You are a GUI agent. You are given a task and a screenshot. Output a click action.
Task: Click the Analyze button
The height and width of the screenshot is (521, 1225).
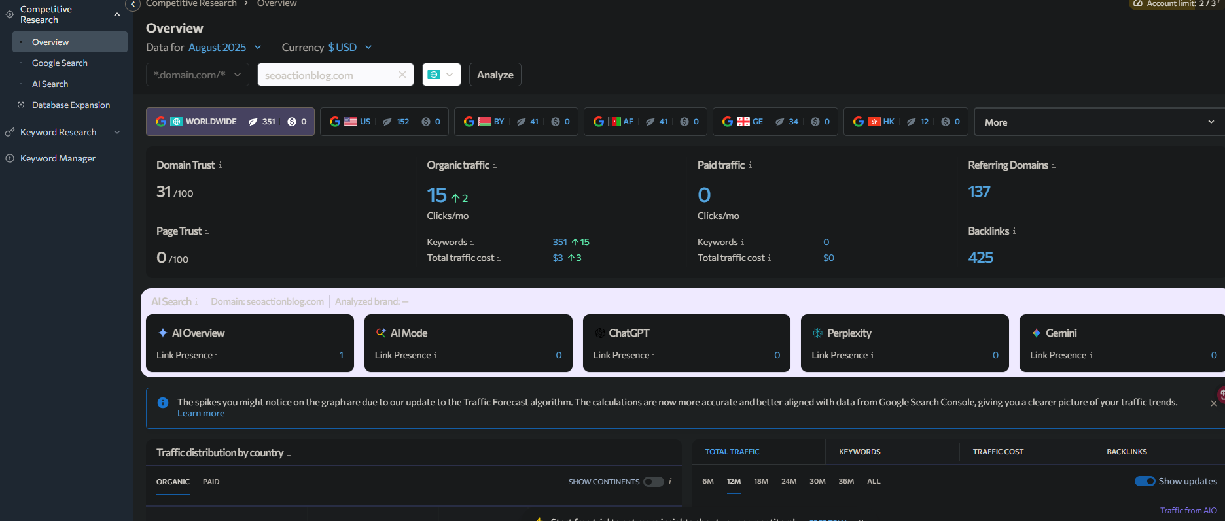click(x=495, y=75)
